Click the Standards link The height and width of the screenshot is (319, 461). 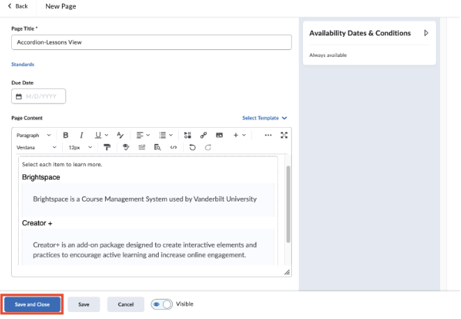[x=22, y=64]
